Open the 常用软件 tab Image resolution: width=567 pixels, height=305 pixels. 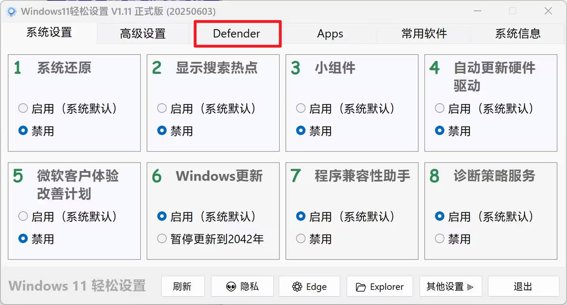pyautogui.click(x=424, y=34)
